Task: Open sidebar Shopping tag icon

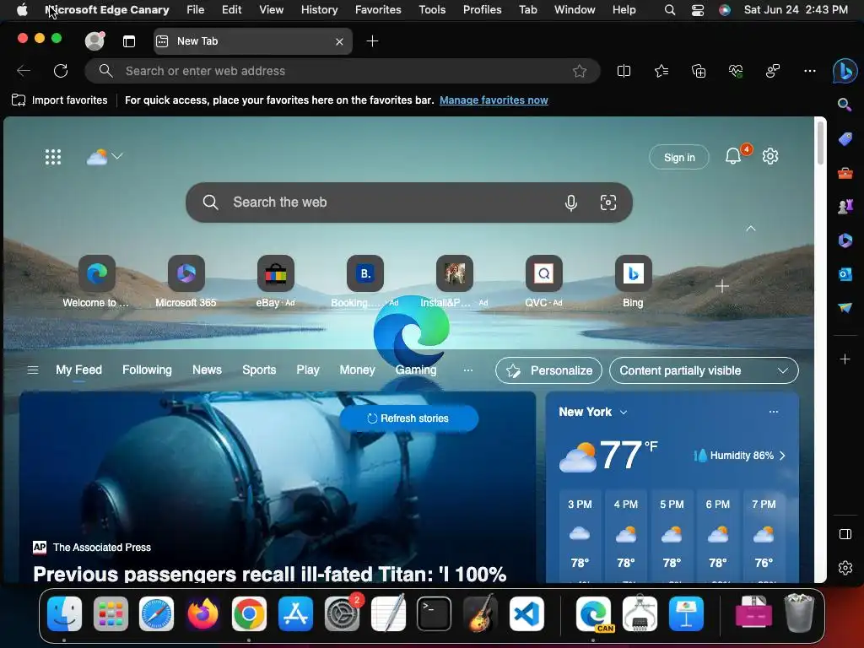Action: click(845, 139)
